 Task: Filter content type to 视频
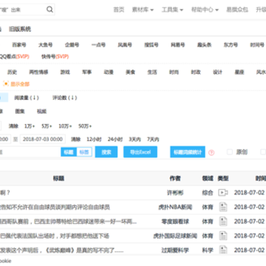pos(41,112)
